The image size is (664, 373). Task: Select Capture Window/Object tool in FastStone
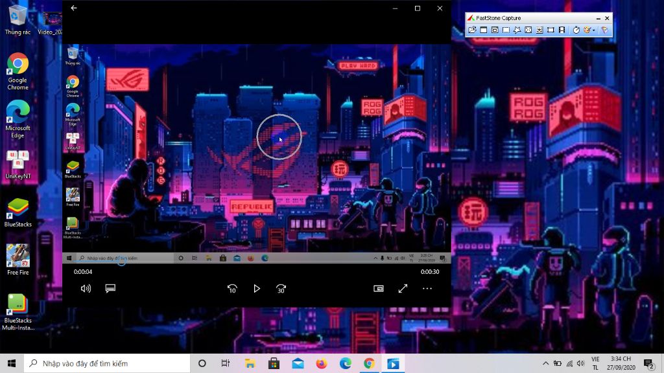coord(495,30)
